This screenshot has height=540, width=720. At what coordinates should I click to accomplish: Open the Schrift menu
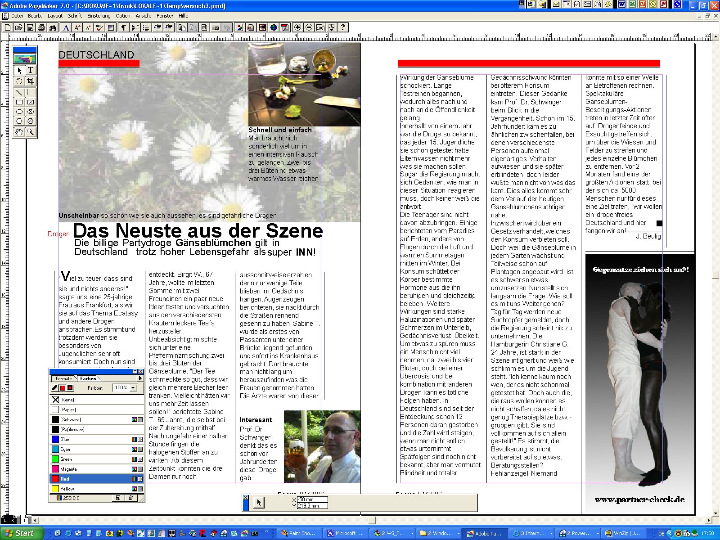pos(75,16)
